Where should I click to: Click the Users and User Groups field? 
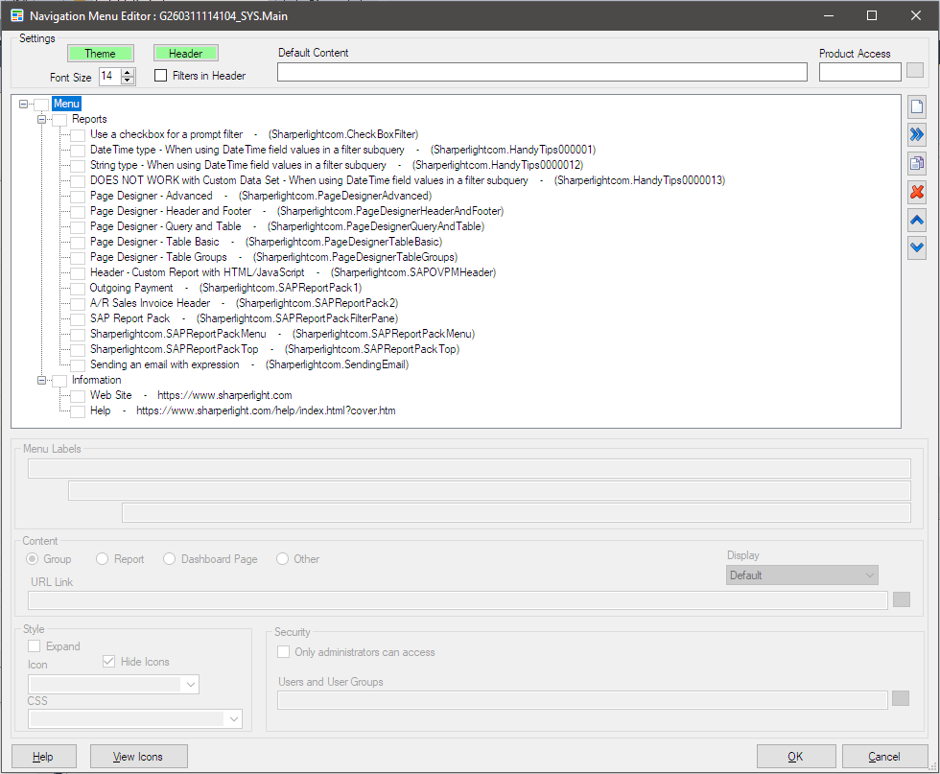pyautogui.click(x=583, y=699)
